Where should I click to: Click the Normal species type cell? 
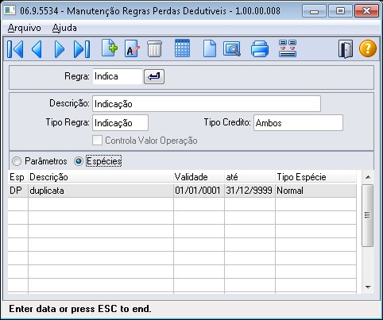coord(315,191)
